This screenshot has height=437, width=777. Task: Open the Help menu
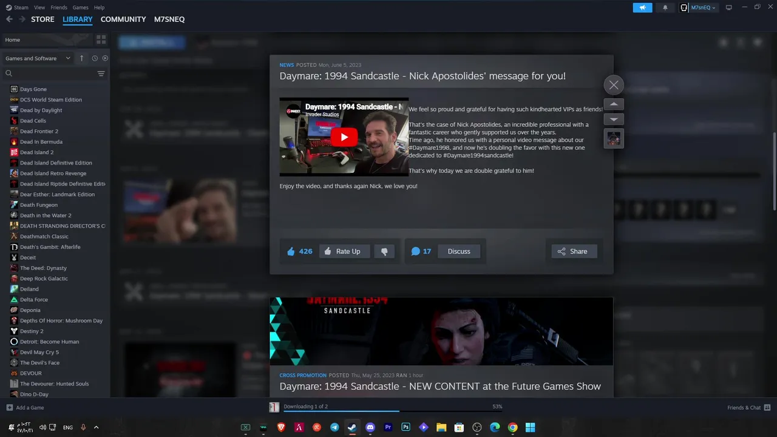point(99,7)
